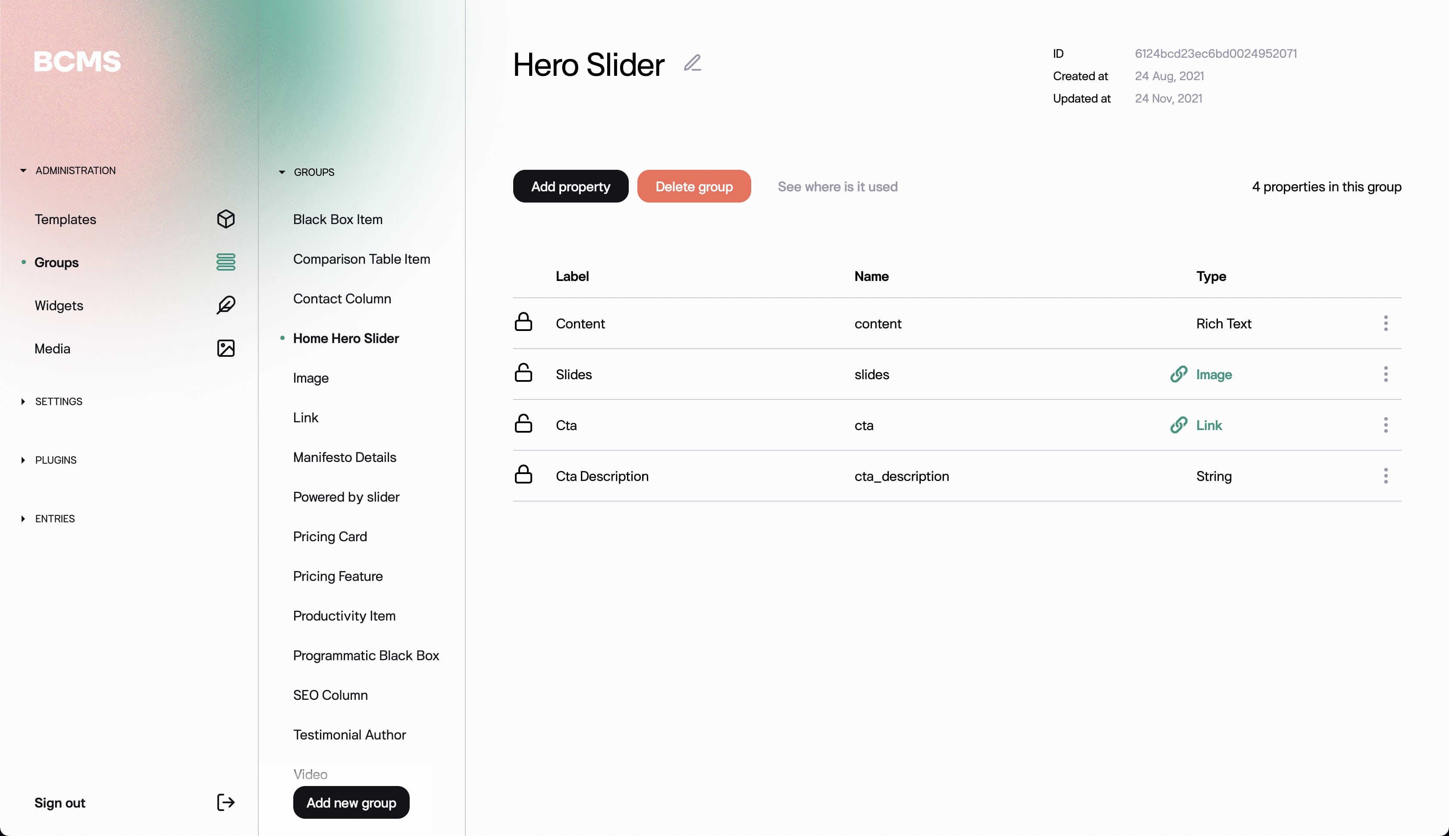Open three-dot menu for Content row
The image size is (1449, 836).
coord(1385,323)
